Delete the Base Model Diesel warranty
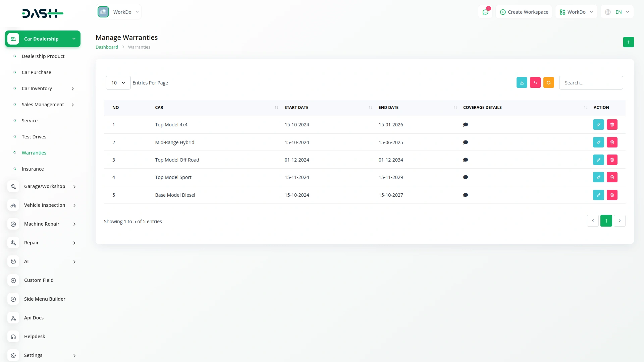 (612, 195)
